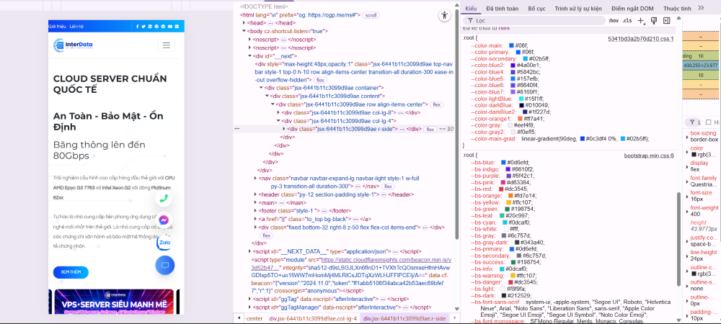Click the styles pane vertical scrollbar
The height and width of the screenshot is (324, 721).
point(678,238)
